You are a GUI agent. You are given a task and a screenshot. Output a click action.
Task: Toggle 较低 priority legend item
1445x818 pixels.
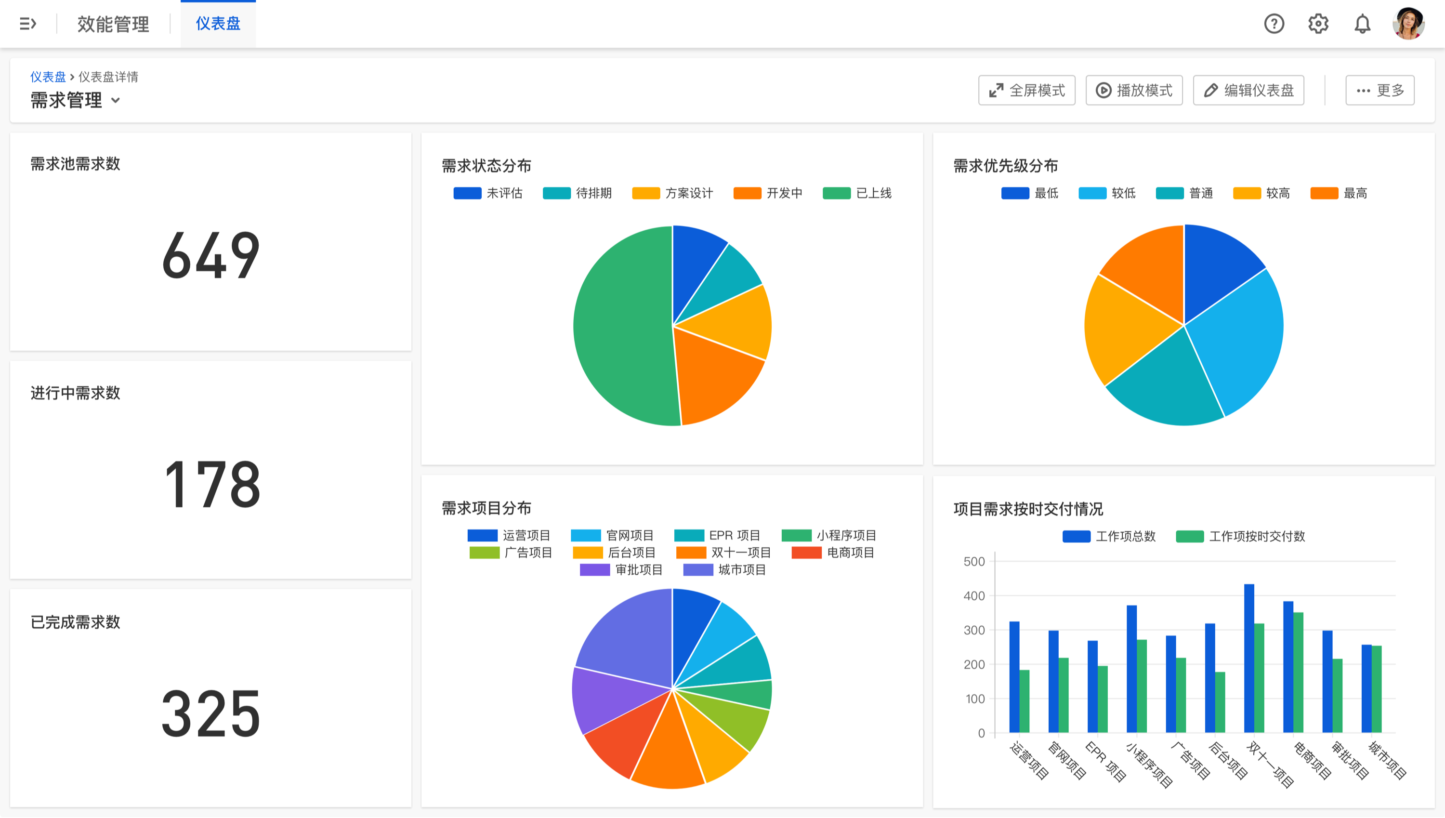click(1107, 193)
